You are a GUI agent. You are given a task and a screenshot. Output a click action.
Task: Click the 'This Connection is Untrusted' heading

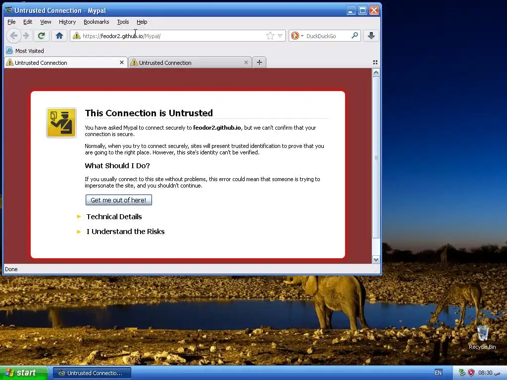[x=149, y=113]
